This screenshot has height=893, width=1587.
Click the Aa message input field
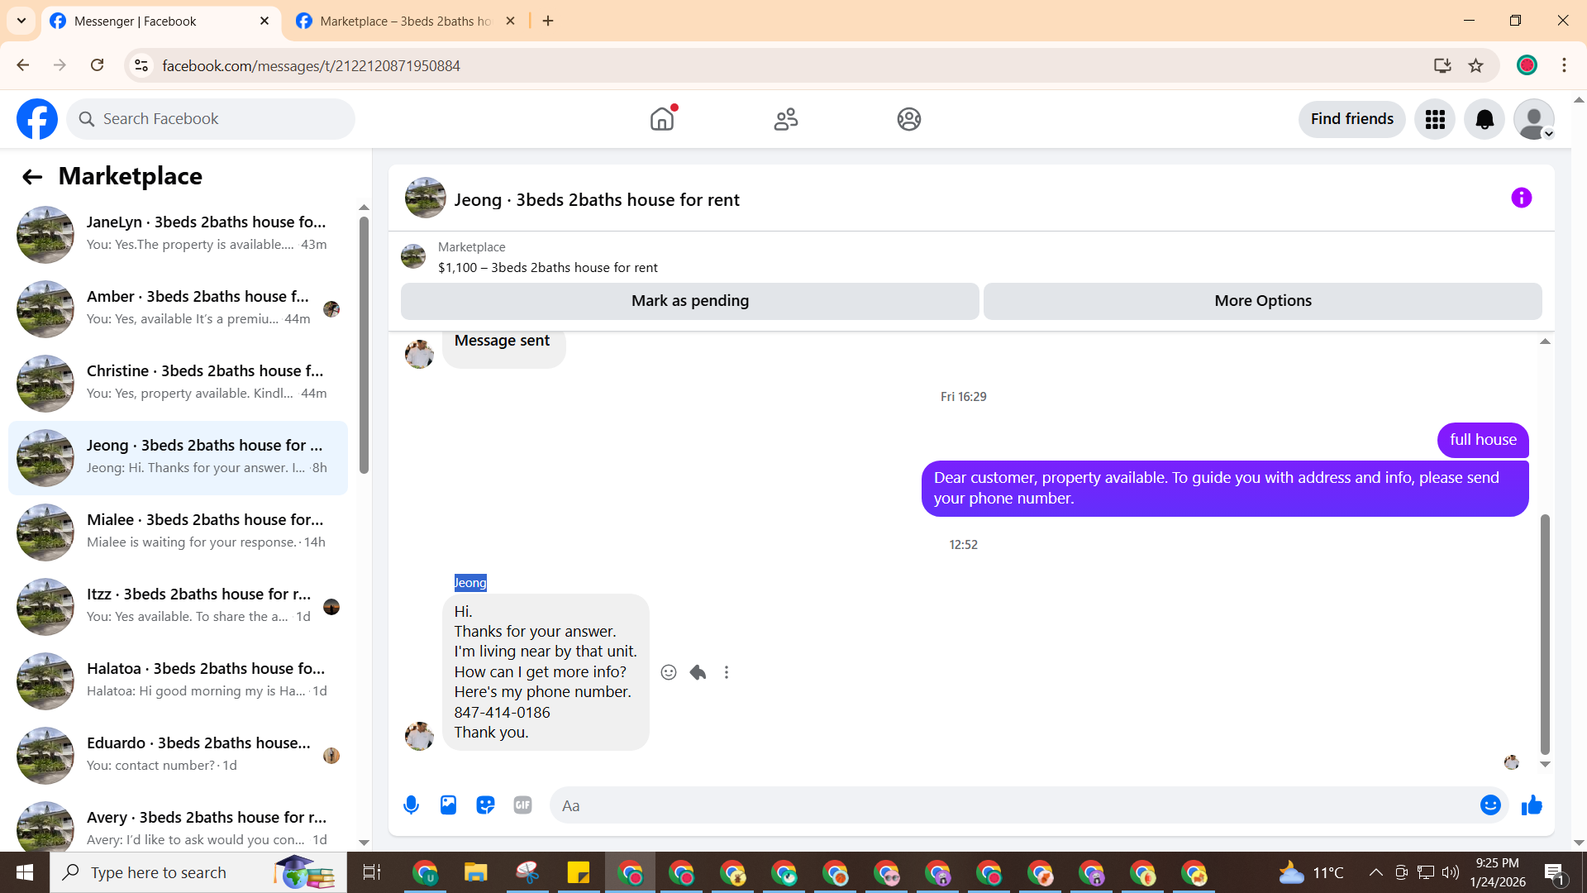1008,805
